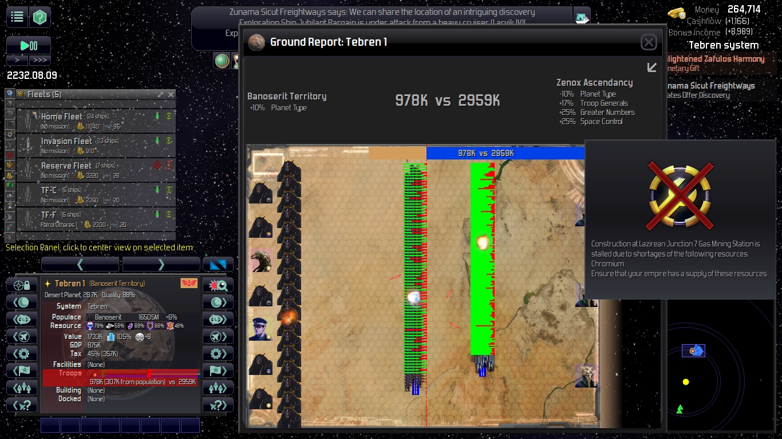Click the crosshair lock view button

click(x=22, y=285)
